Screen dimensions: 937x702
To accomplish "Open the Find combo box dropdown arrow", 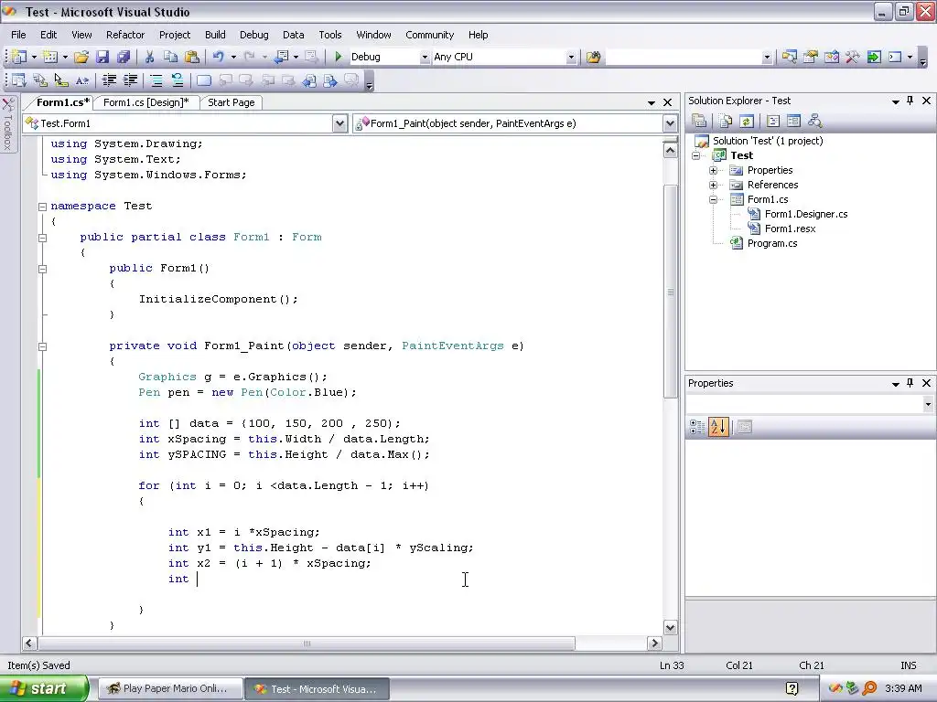I will 767,57.
